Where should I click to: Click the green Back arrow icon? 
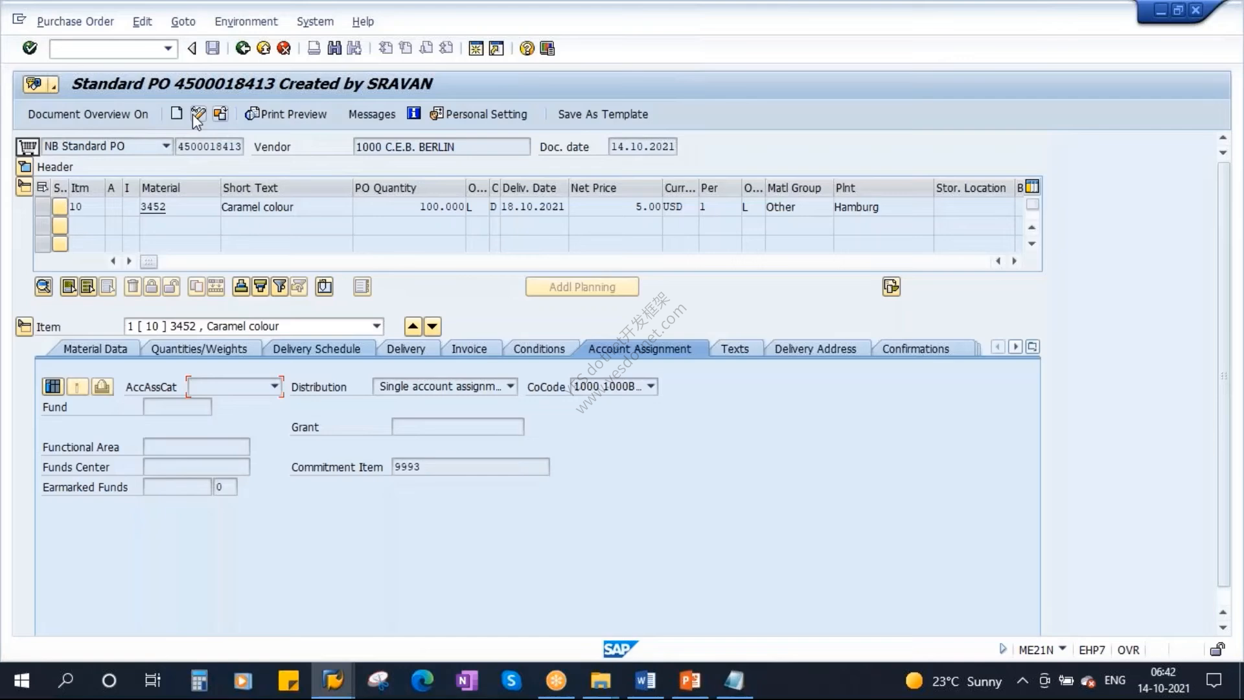[242, 48]
